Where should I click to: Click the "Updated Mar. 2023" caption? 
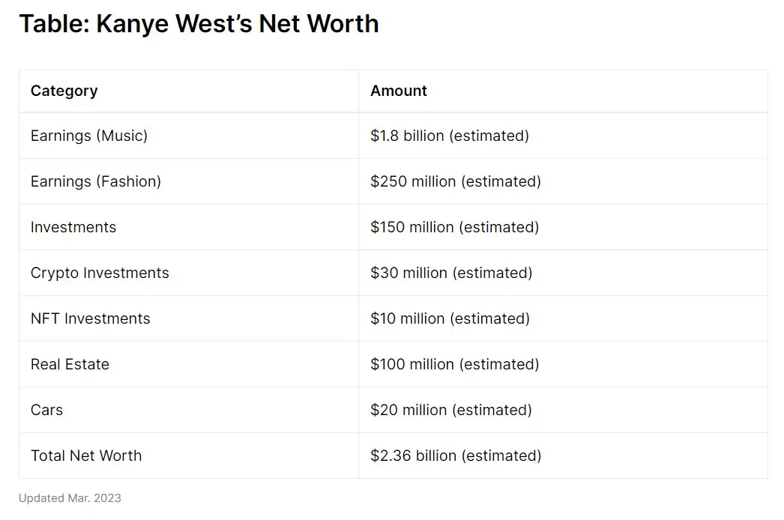70,498
